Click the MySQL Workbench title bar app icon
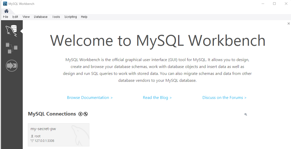Image resolution: width=291 pixels, height=149 pixels. click(5, 4)
